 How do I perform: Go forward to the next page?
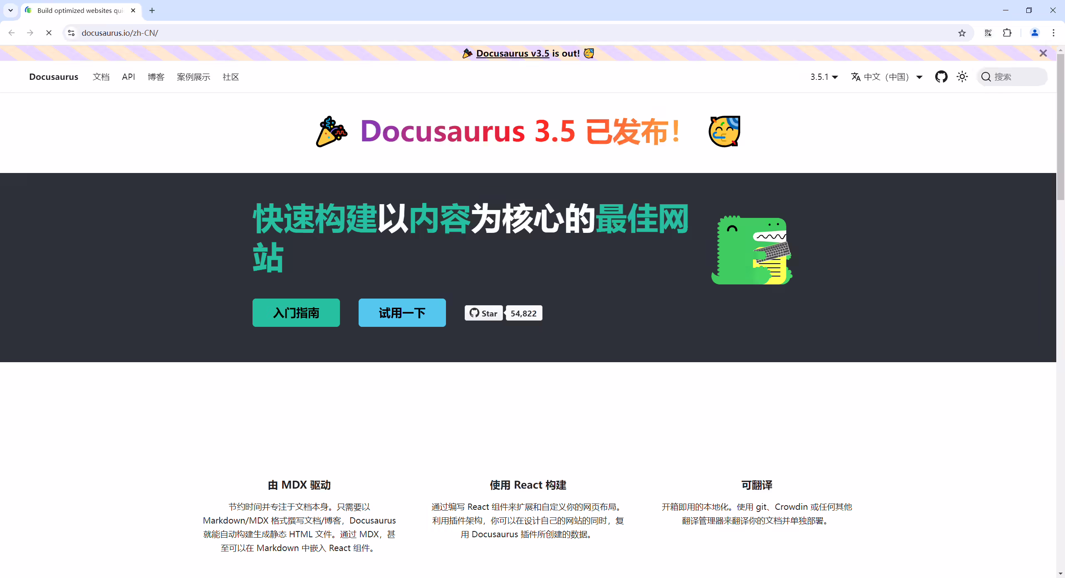[30, 33]
